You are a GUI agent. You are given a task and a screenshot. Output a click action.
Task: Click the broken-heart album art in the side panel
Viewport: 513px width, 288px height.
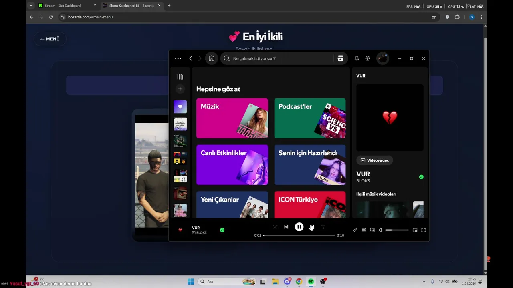(x=390, y=118)
